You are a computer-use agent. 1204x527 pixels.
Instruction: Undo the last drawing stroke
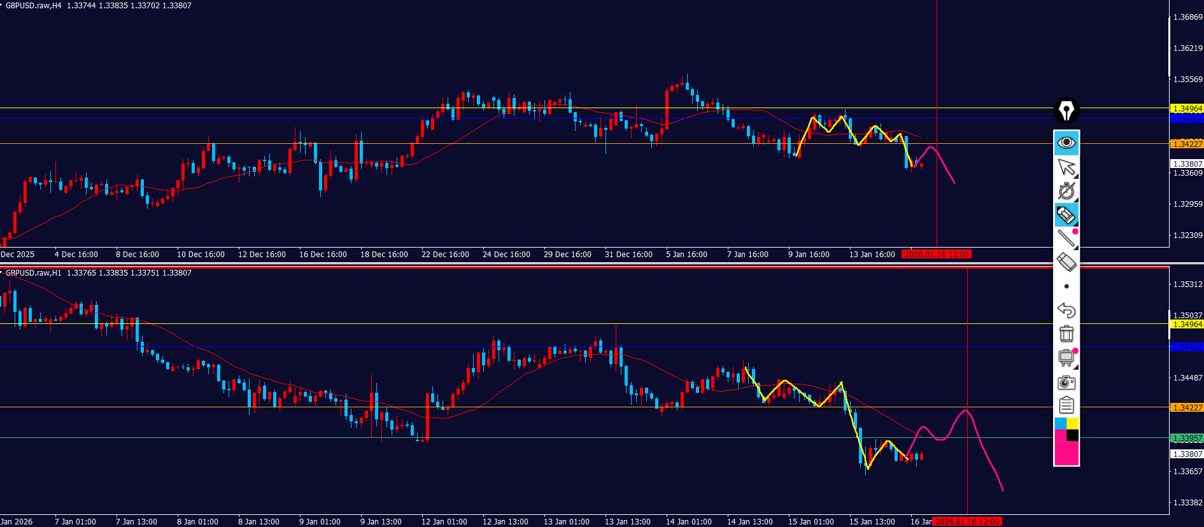tap(1066, 310)
